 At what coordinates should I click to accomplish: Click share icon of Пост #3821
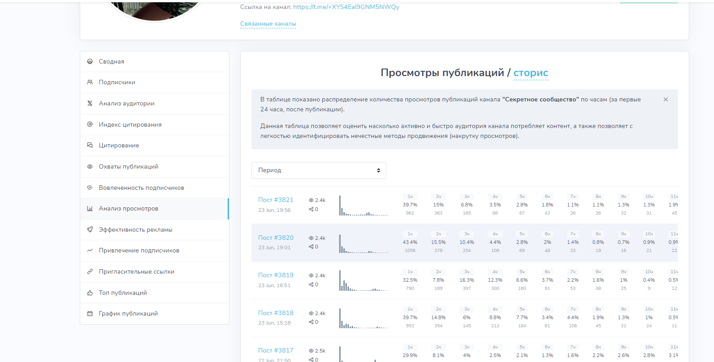pyautogui.click(x=311, y=209)
